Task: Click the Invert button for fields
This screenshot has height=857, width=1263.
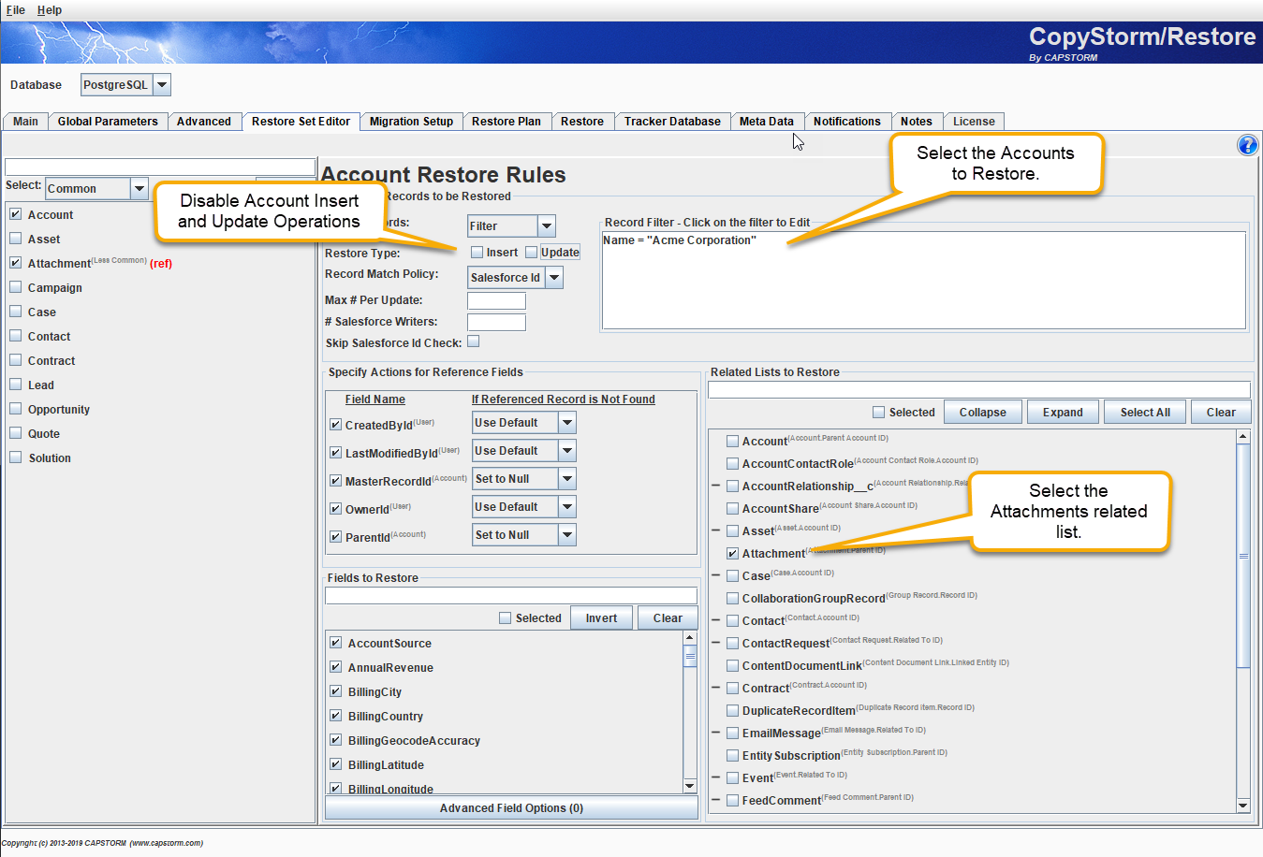Action: click(x=601, y=618)
